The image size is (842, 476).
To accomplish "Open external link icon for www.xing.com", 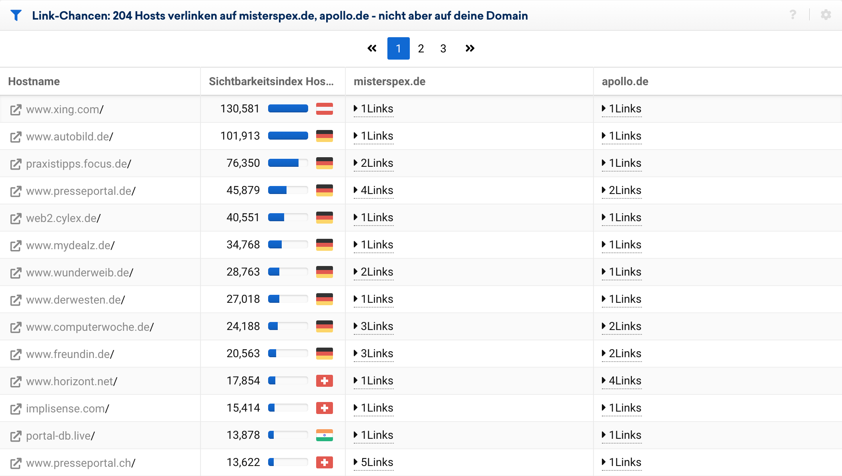I will pos(16,110).
